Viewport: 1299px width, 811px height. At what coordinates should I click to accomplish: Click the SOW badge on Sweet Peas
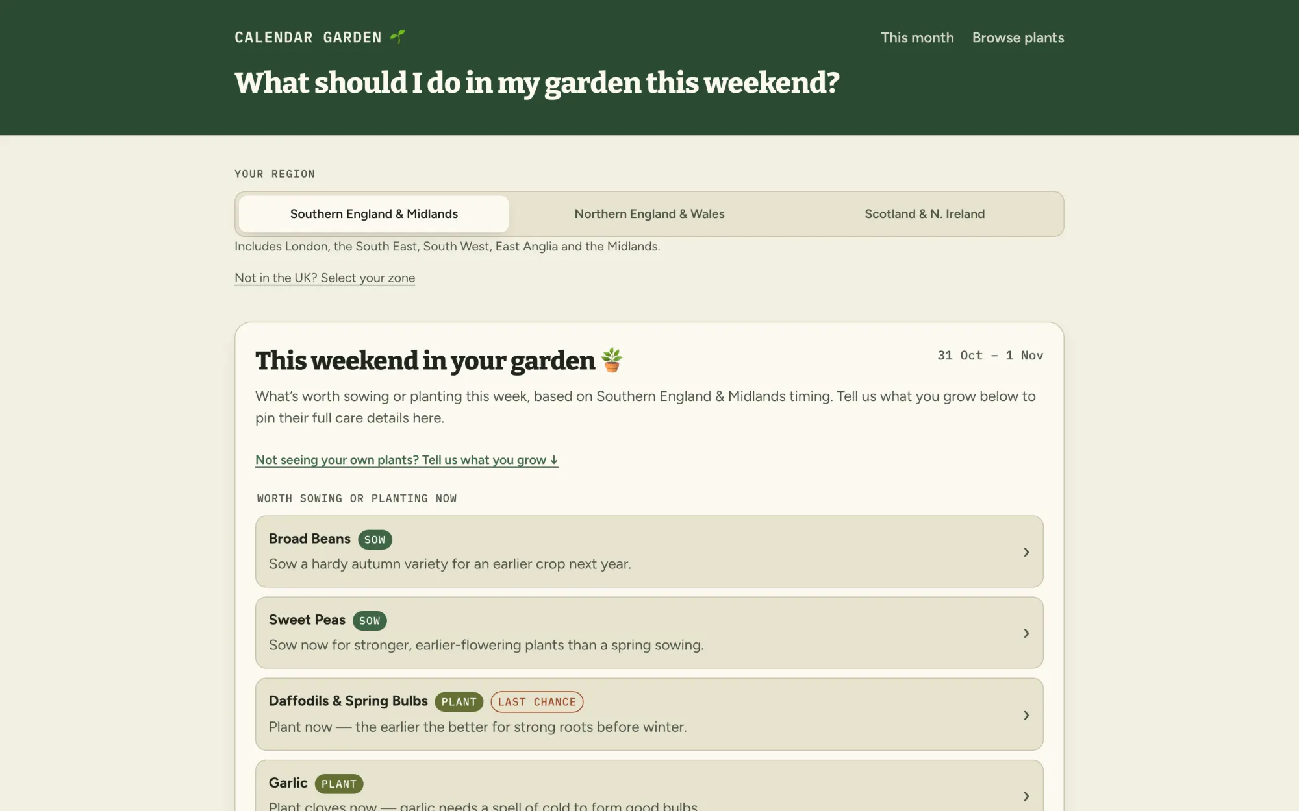coord(370,621)
